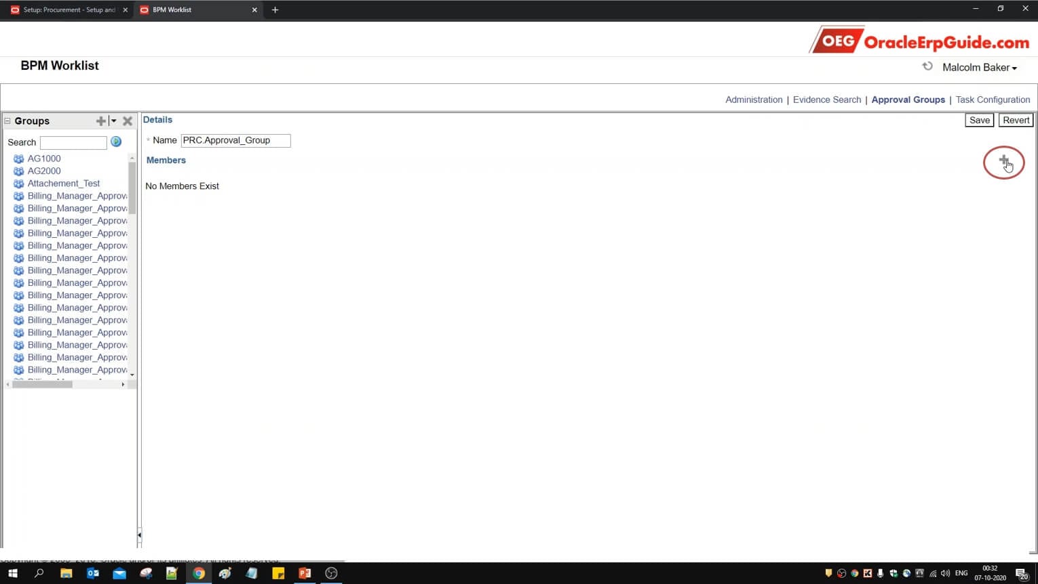Click the Name field with PRC.Approval_Group
1038x584 pixels.
coord(235,140)
